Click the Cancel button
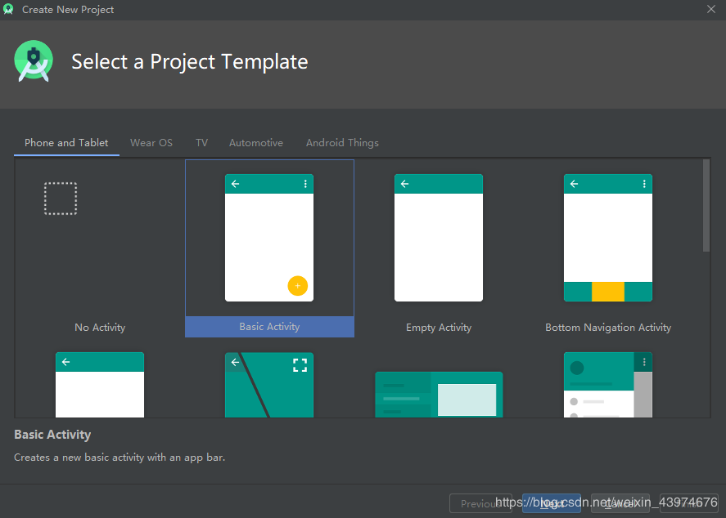This screenshot has height=518, width=726. point(620,502)
